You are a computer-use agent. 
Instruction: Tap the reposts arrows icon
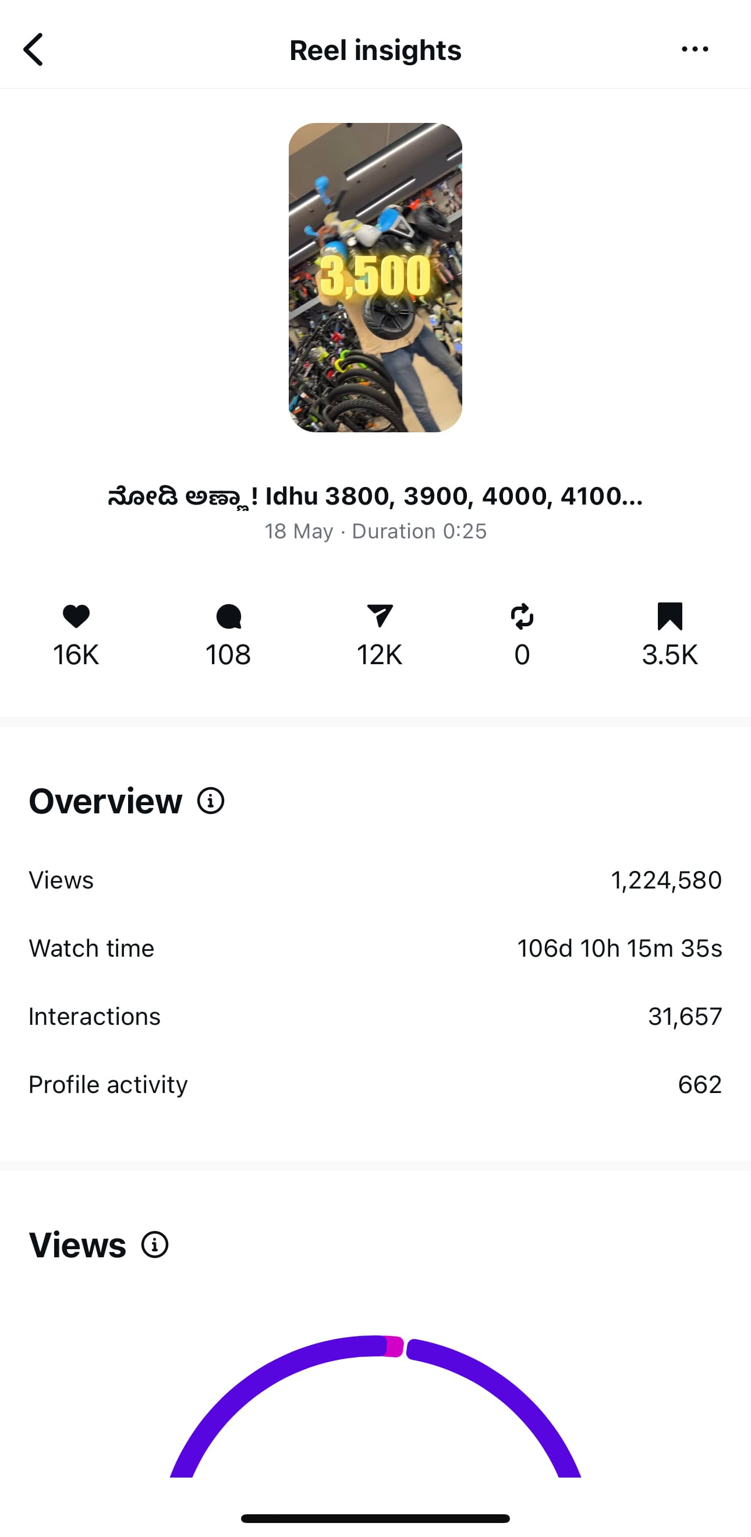pos(522,616)
